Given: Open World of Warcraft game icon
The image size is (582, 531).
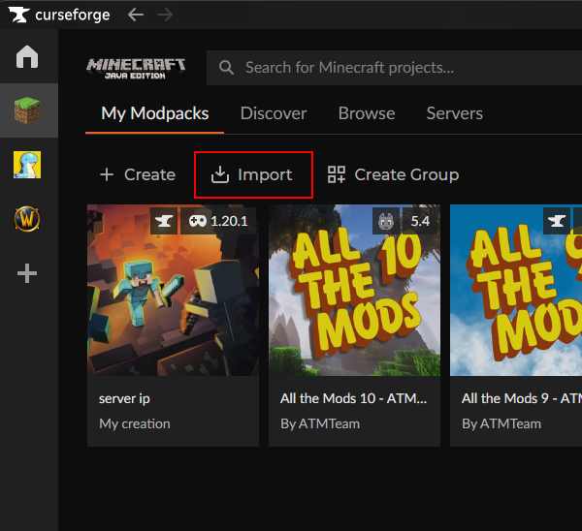Looking at the screenshot, I should pyautogui.click(x=27, y=219).
